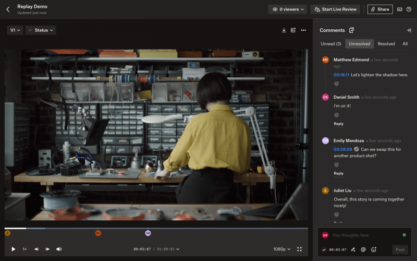Switch to All comments tab
This screenshot has height=261, width=417.
pyautogui.click(x=405, y=44)
